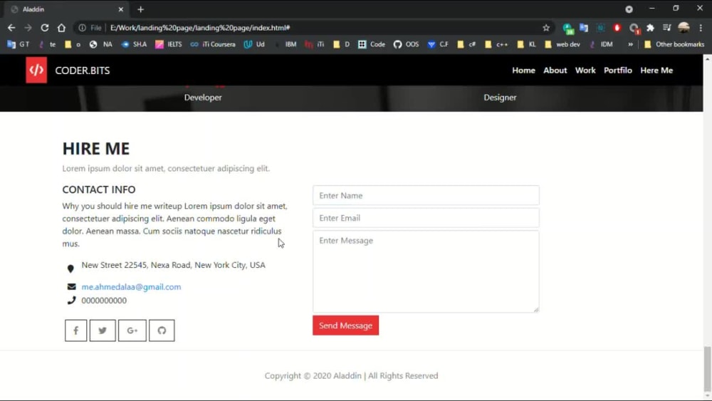Image resolution: width=712 pixels, height=401 pixels.
Task: Open the extensions puzzle icon
Action: (650, 28)
